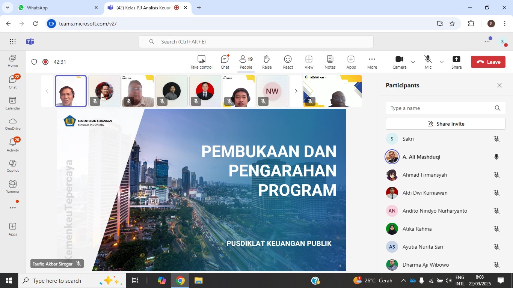
Task: Open Calendar in Teams sidebar
Action: pos(13,103)
